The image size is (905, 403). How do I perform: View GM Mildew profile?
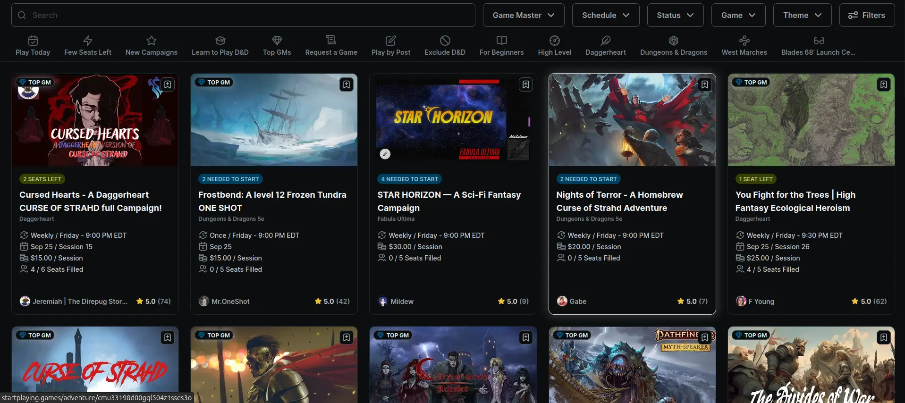396,301
